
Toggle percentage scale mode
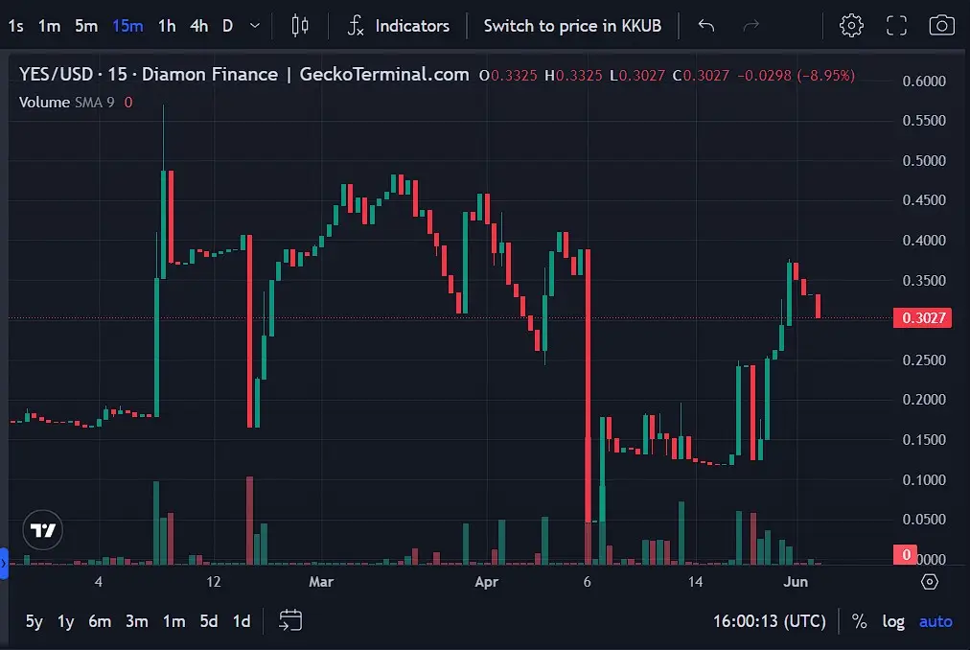tap(860, 621)
